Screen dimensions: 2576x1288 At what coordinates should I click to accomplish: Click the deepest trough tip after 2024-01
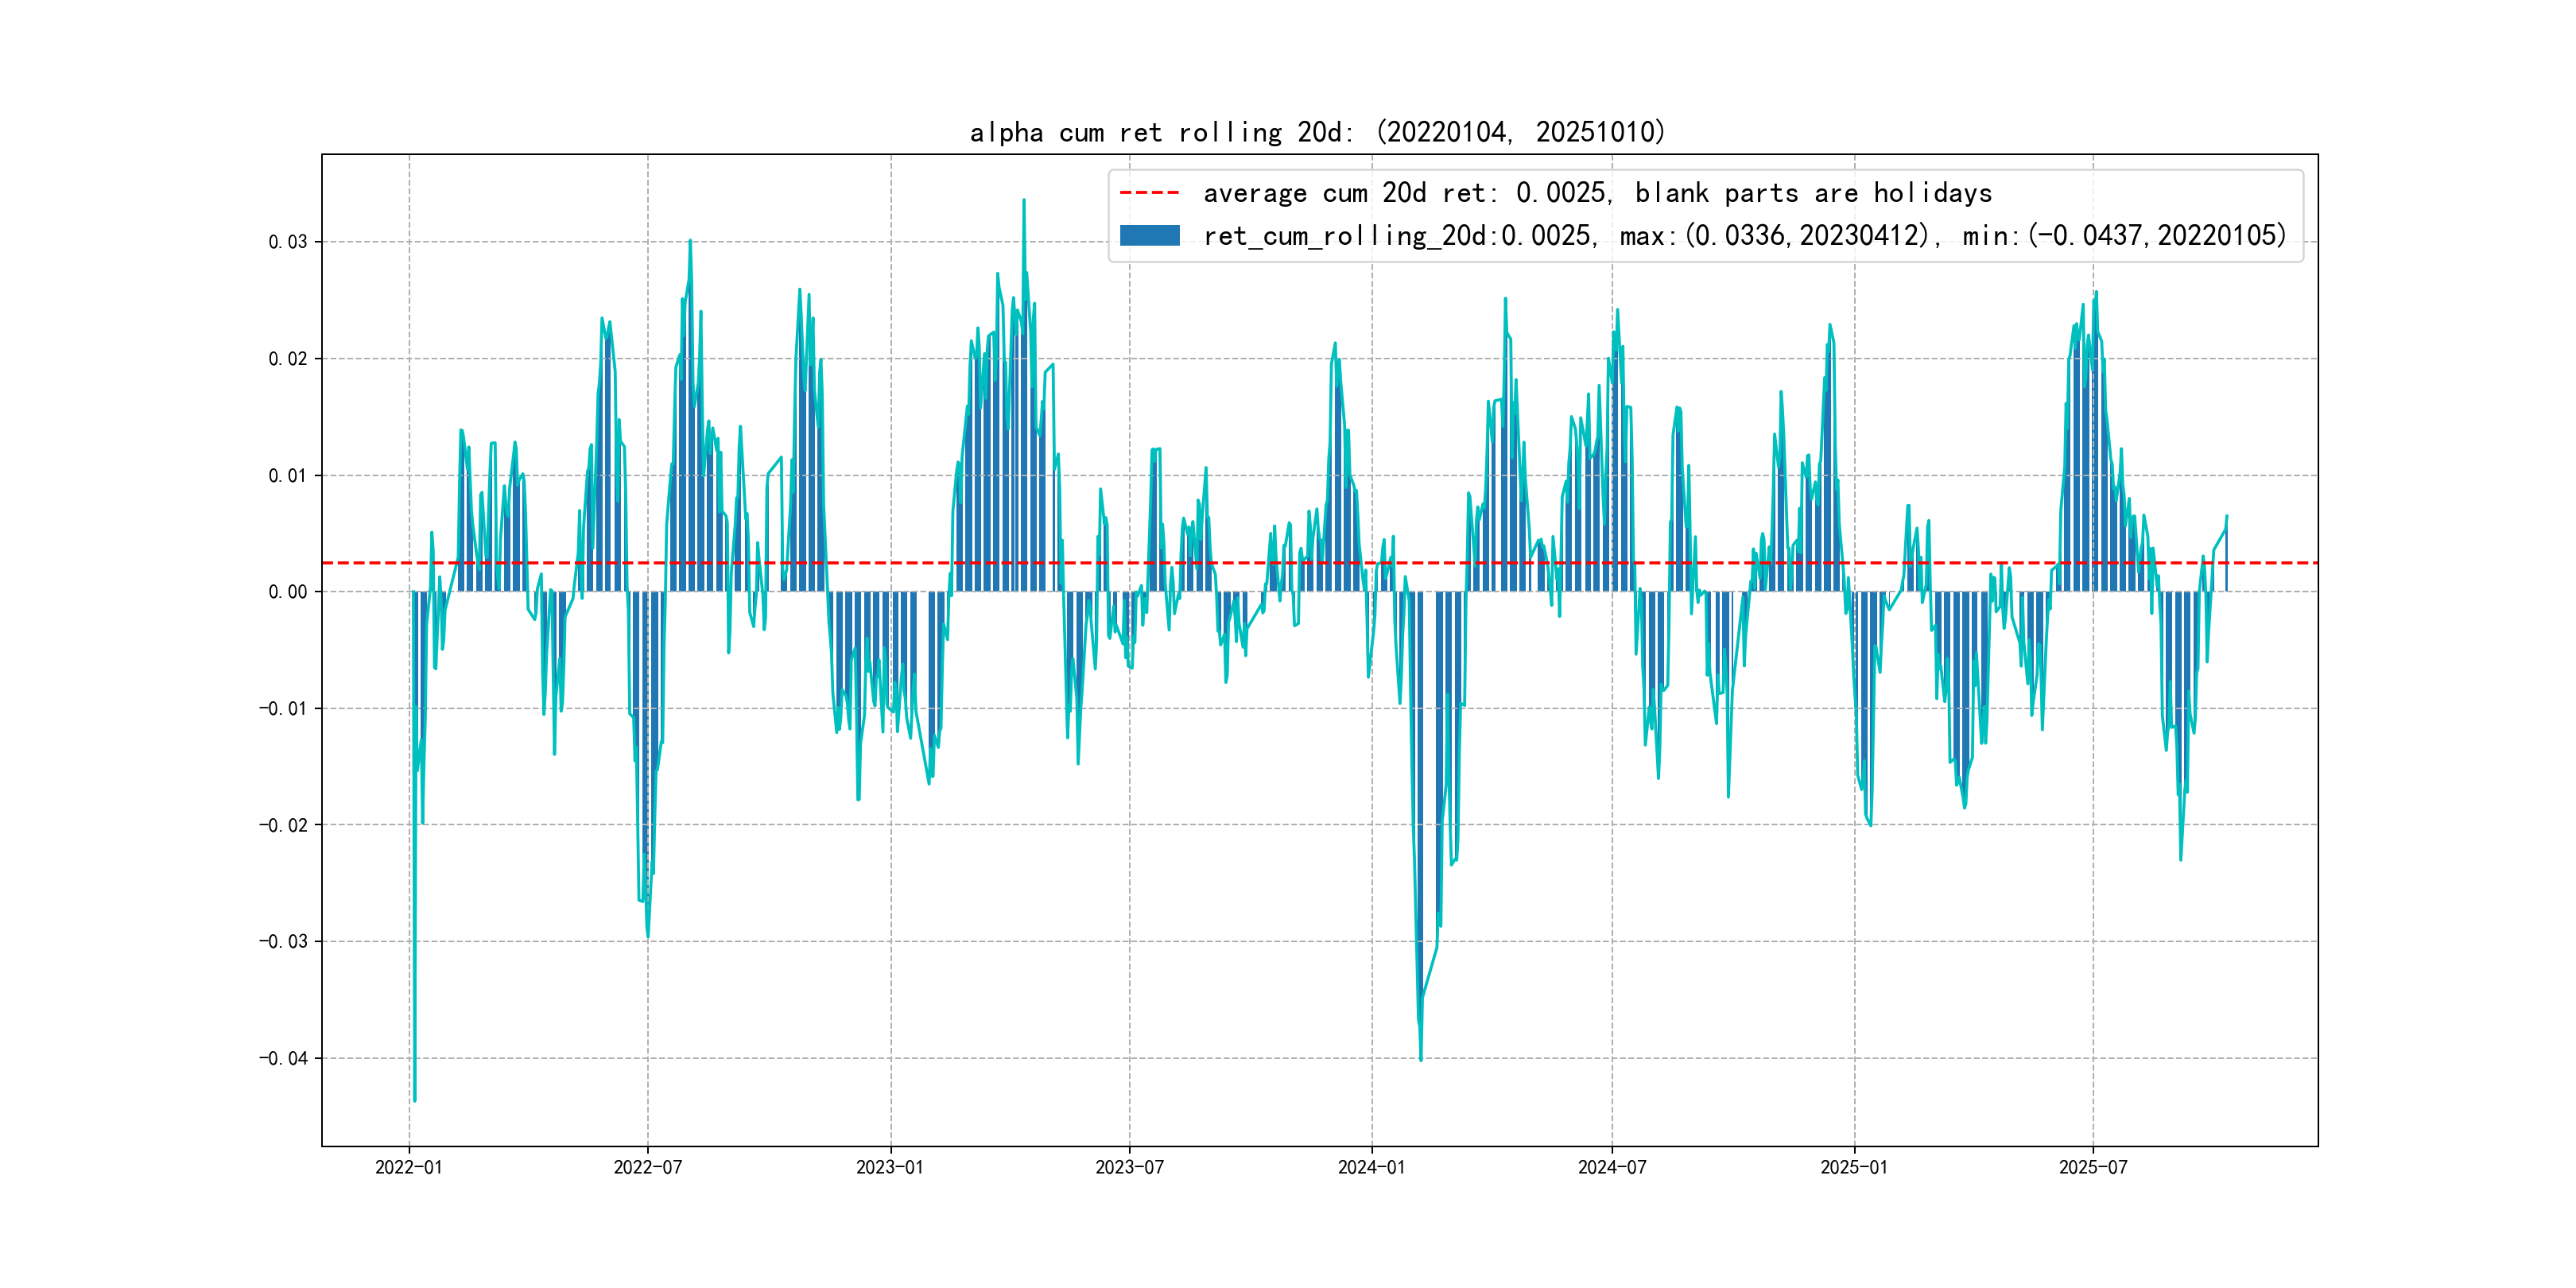(x=1420, y=1059)
